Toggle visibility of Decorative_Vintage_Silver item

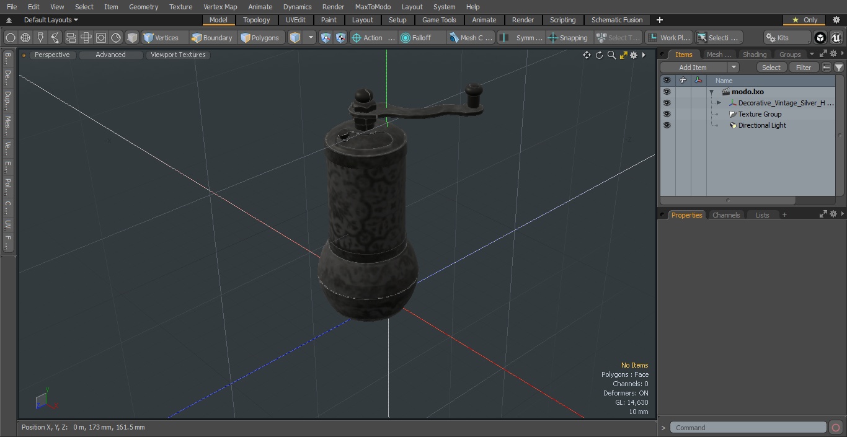pos(667,103)
